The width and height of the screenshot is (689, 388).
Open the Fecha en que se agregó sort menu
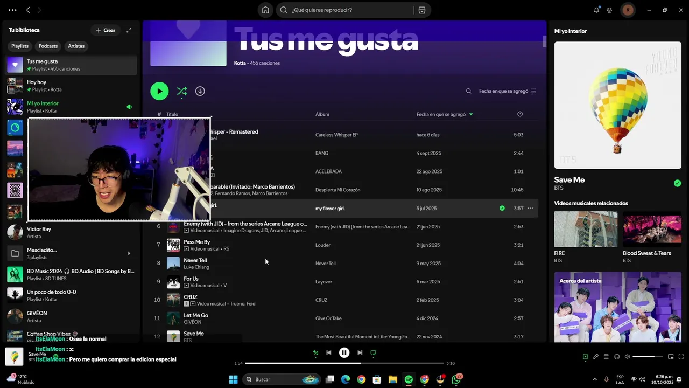click(x=508, y=91)
